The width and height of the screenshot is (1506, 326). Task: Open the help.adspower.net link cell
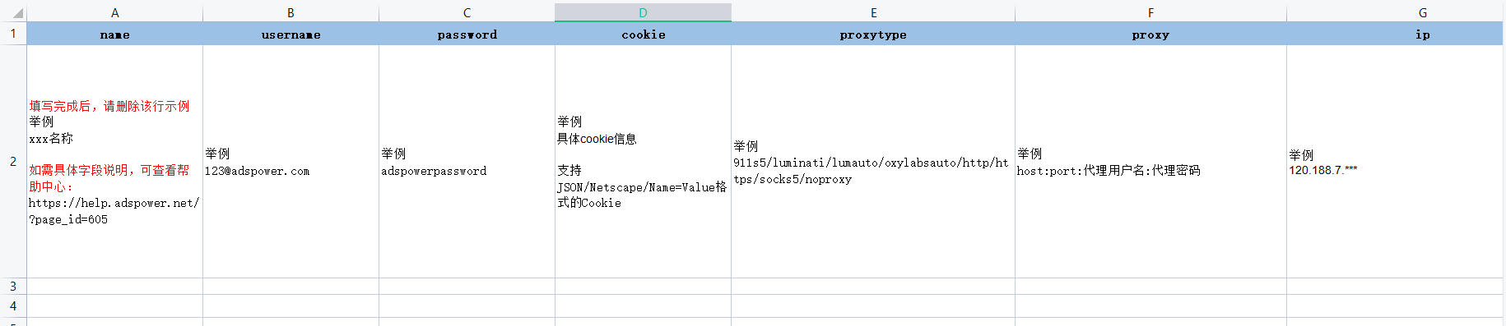pos(114,162)
